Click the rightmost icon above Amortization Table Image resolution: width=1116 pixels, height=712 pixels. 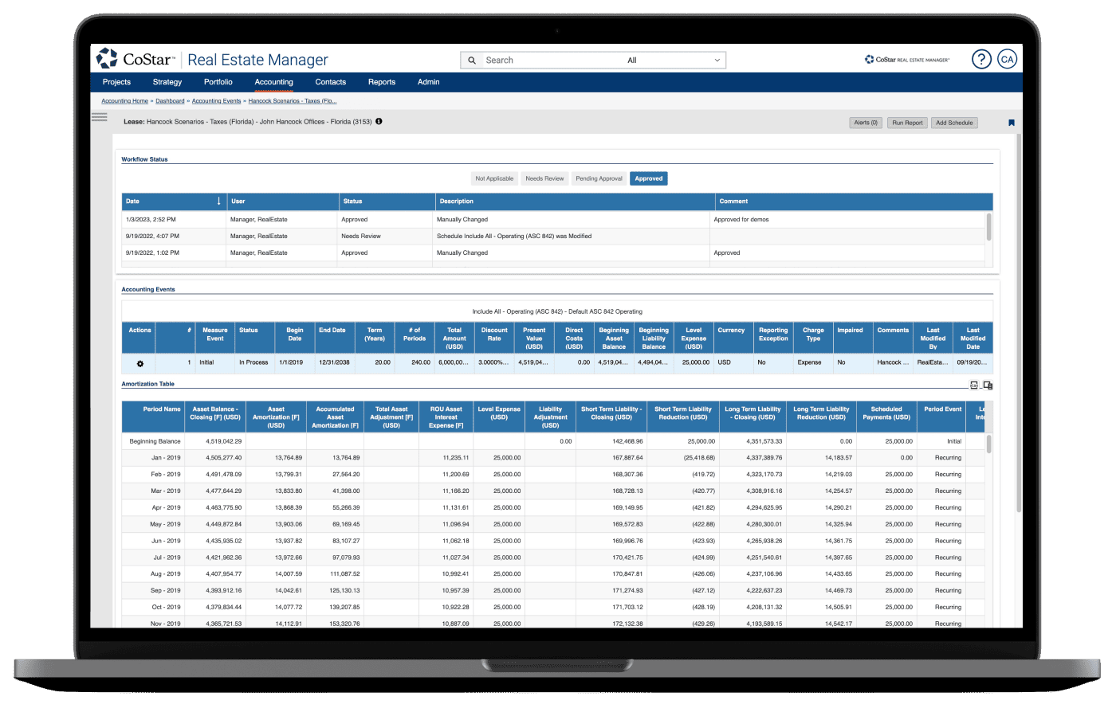[x=988, y=385]
